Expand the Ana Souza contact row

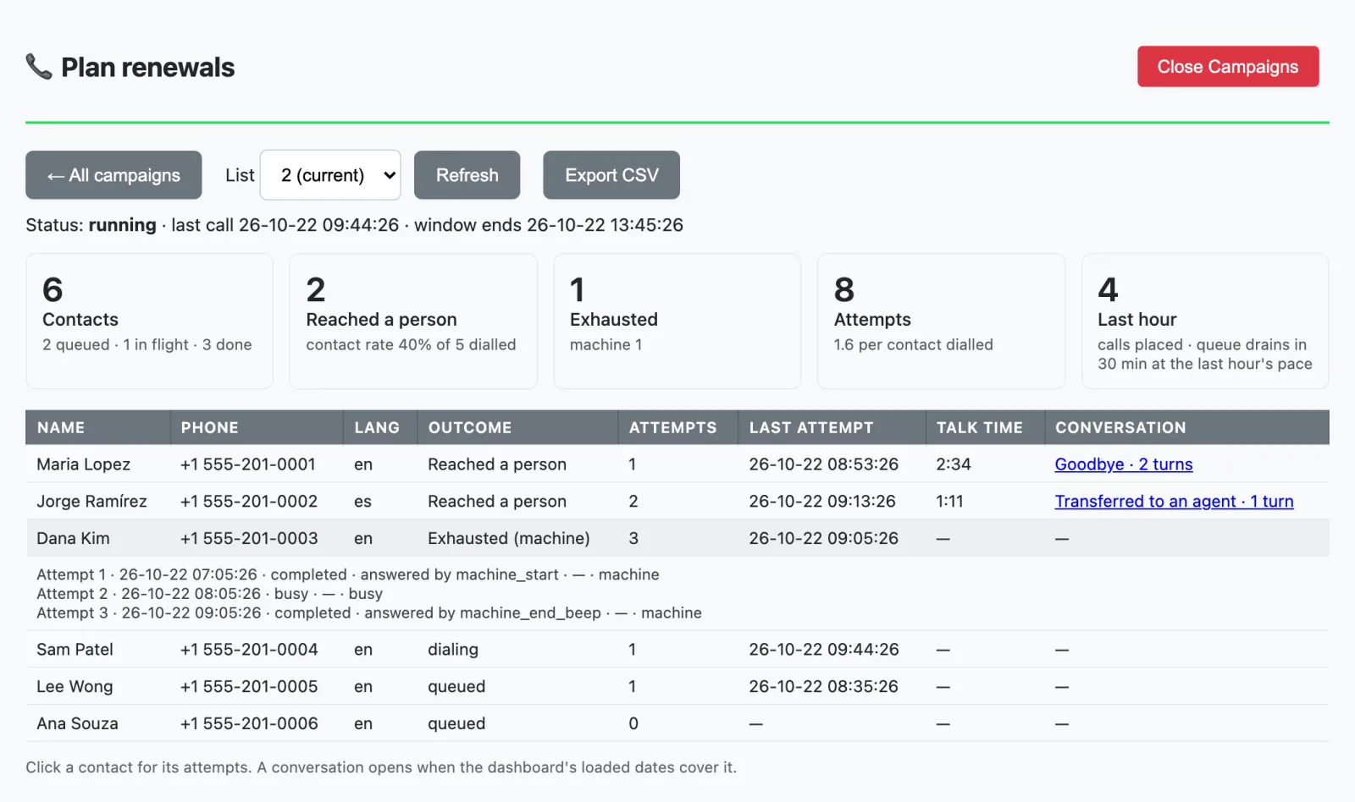[x=677, y=724]
